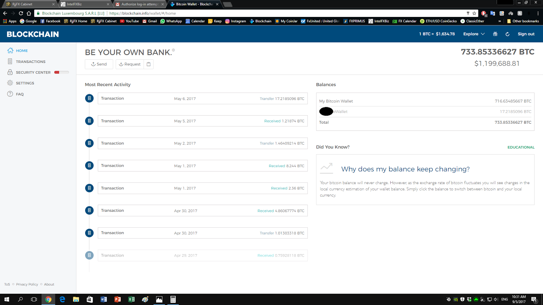Click the icon beside May 6, 2017 transaction

coord(89,98)
